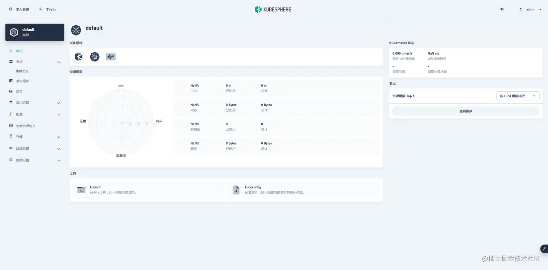The width and height of the screenshot is (548, 270).
Task: Click the 概览 overview icon
Action: point(11,51)
